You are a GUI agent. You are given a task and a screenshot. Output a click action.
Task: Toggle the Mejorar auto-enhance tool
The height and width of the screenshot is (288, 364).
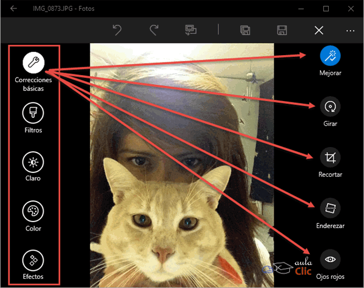[331, 56]
